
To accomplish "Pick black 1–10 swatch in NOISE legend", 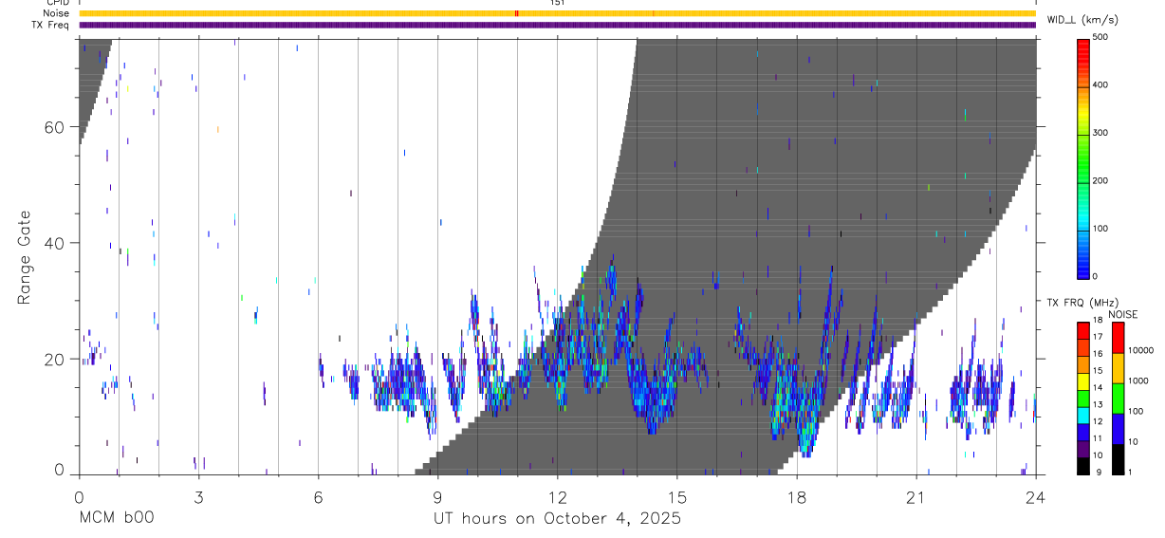I will [x=1118, y=458].
